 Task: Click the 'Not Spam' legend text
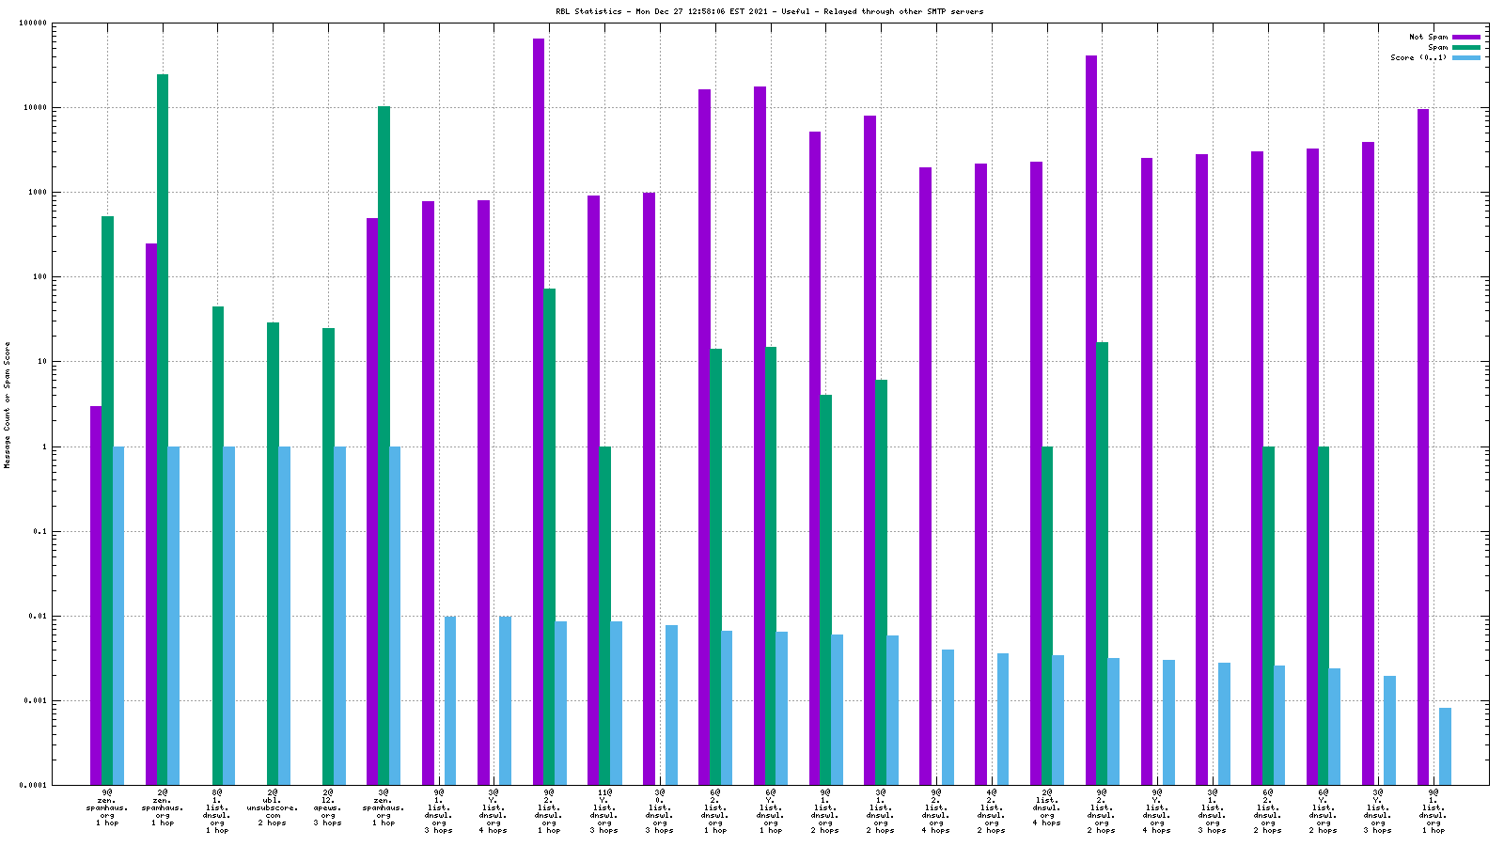point(1428,37)
